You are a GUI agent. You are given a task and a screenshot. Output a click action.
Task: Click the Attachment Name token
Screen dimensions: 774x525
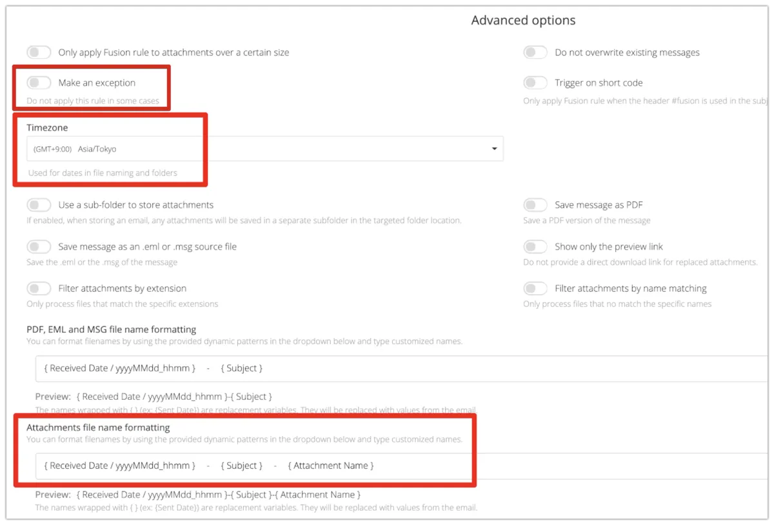[331, 466]
